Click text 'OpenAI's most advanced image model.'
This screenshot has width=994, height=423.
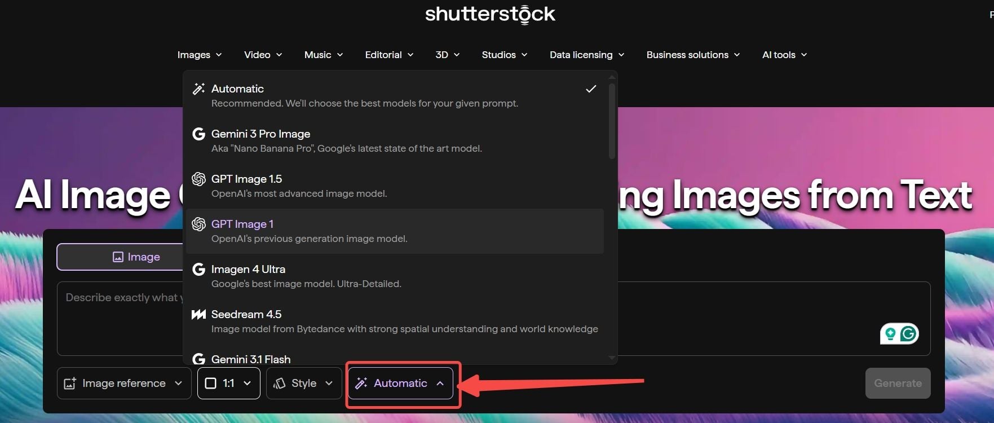coord(299,193)
